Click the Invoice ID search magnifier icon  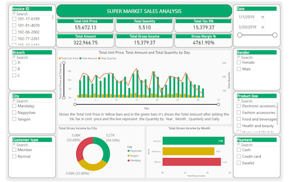click(x=14, y=13)
